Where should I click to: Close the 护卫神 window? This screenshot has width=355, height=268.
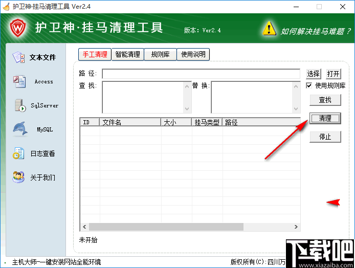343,7
